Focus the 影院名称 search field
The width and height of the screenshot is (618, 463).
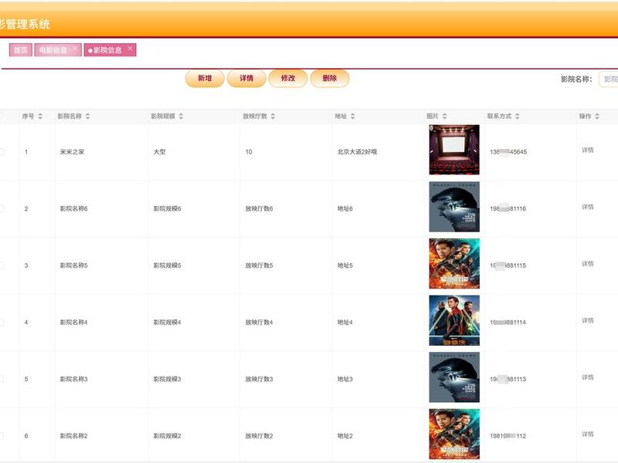[609, 79]
